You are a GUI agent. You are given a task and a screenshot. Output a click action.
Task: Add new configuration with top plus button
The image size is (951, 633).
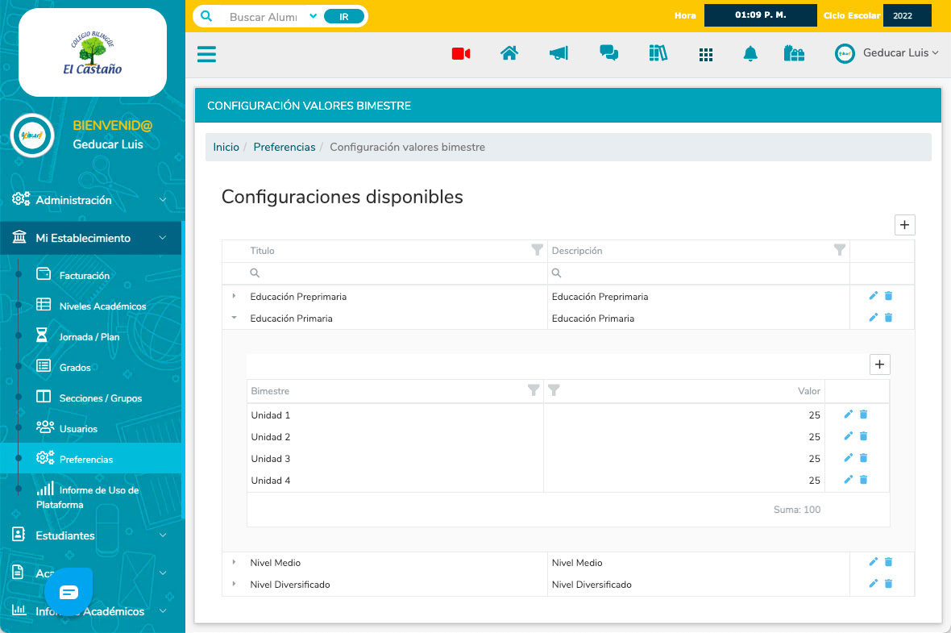click(904, 224)
